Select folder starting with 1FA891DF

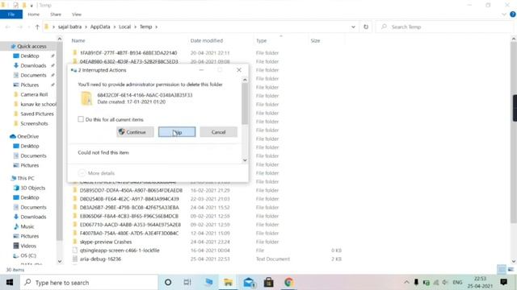128,53
